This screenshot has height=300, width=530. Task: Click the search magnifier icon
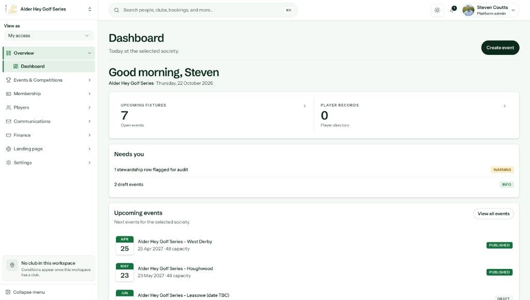pos(116,10)
